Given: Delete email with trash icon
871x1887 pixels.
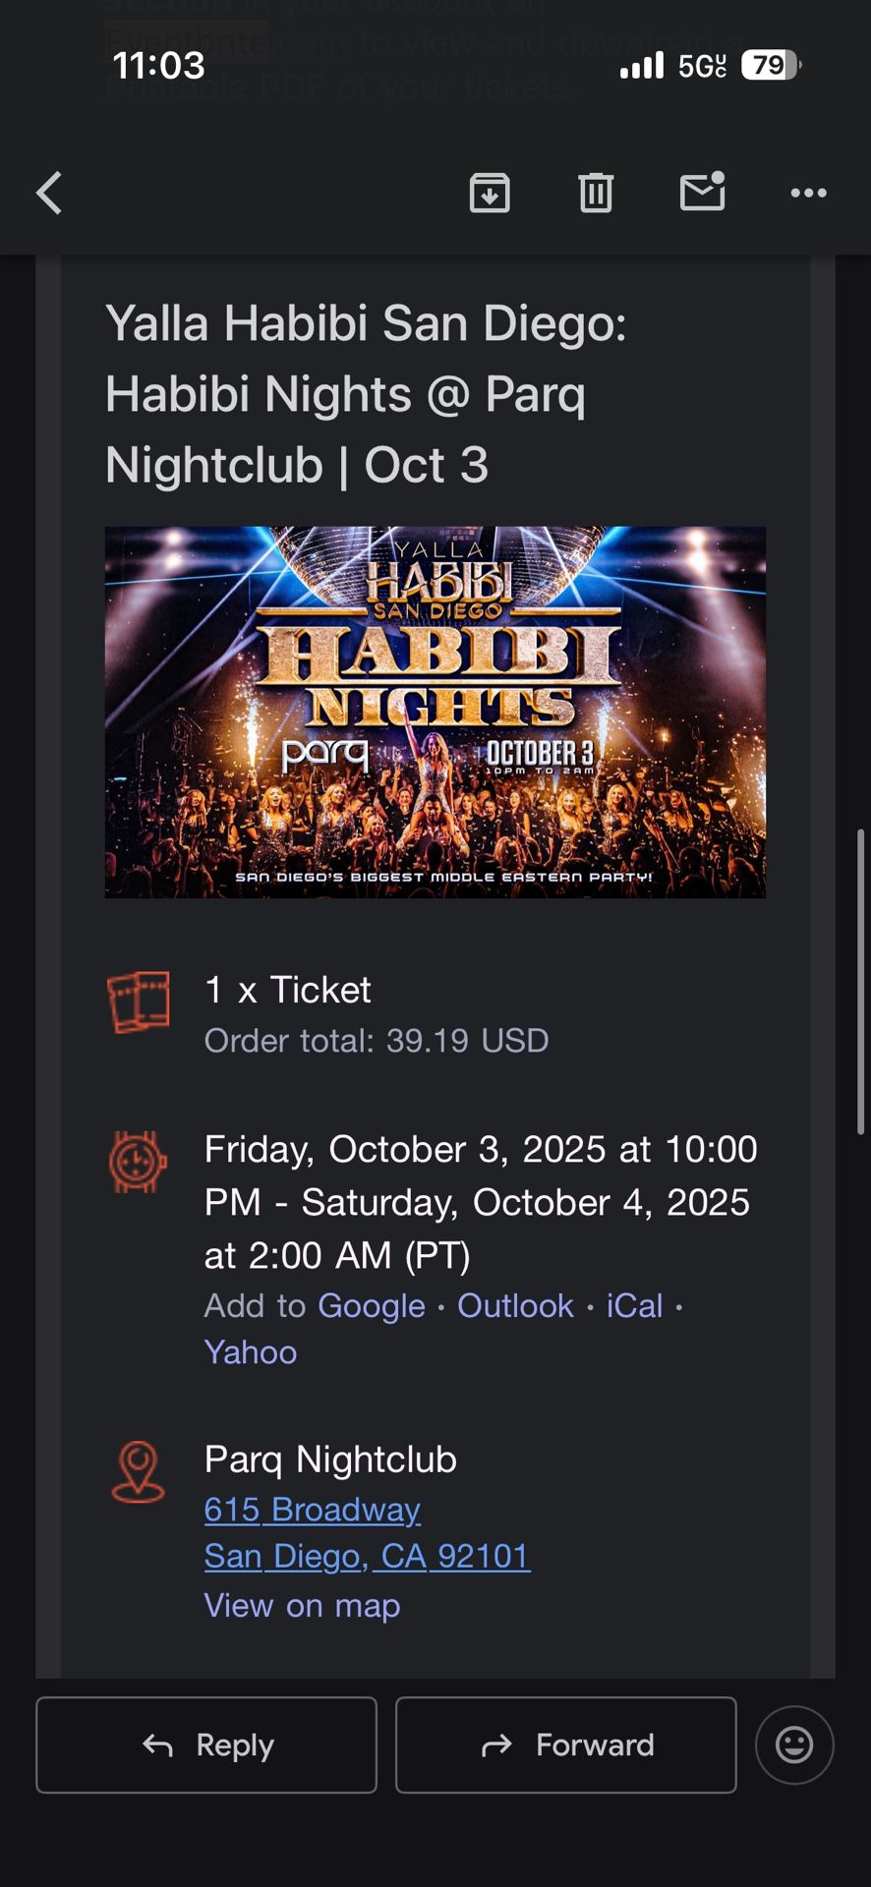Looking at the screenshot, I should tap(596, 193).
